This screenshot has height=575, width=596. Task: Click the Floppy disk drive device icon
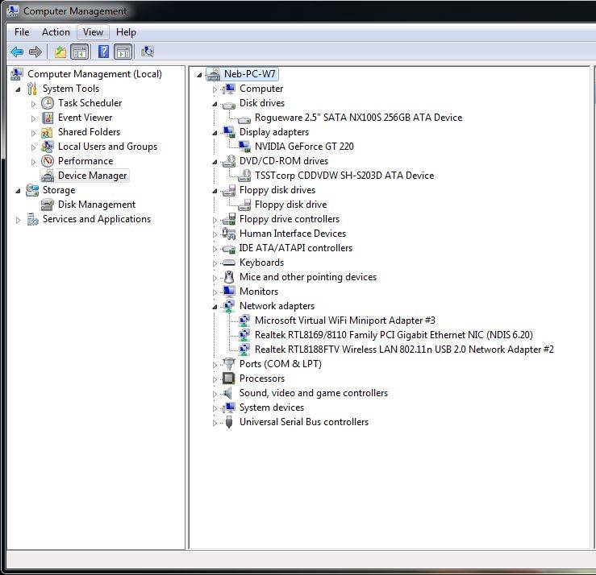pos(244,205)
